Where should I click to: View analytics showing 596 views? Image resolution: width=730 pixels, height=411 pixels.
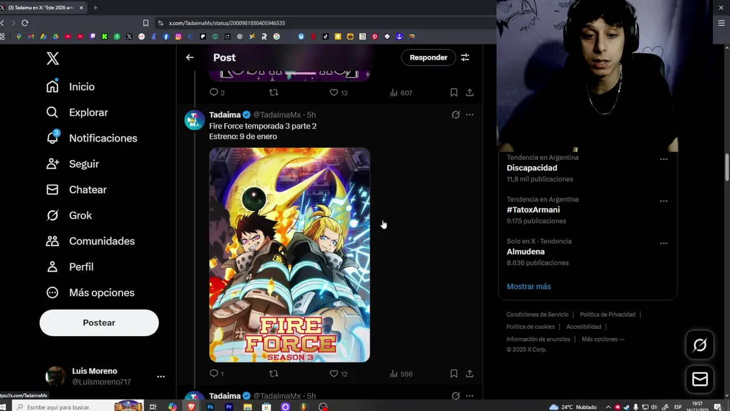401,374
